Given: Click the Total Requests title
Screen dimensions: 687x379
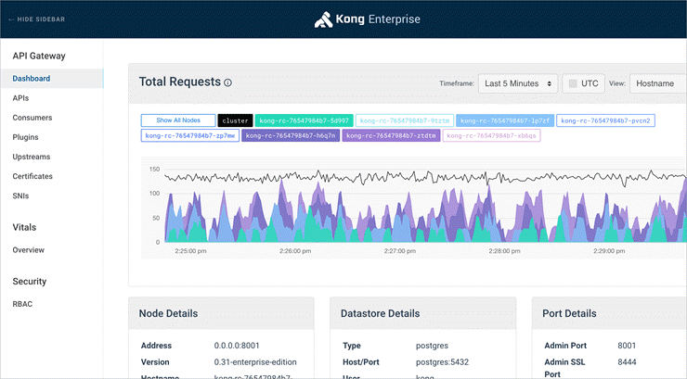Looking at the screenshot, I should click(179, 82).
